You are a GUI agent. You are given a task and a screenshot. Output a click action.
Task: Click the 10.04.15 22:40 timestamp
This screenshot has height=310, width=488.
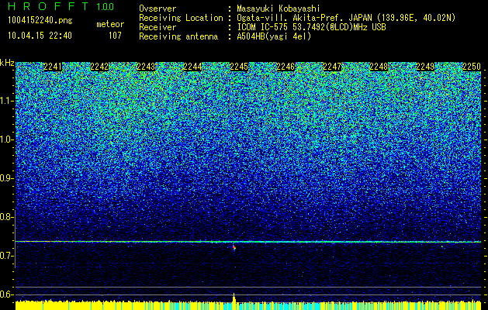pyautogui.click(x=40, y=36)
